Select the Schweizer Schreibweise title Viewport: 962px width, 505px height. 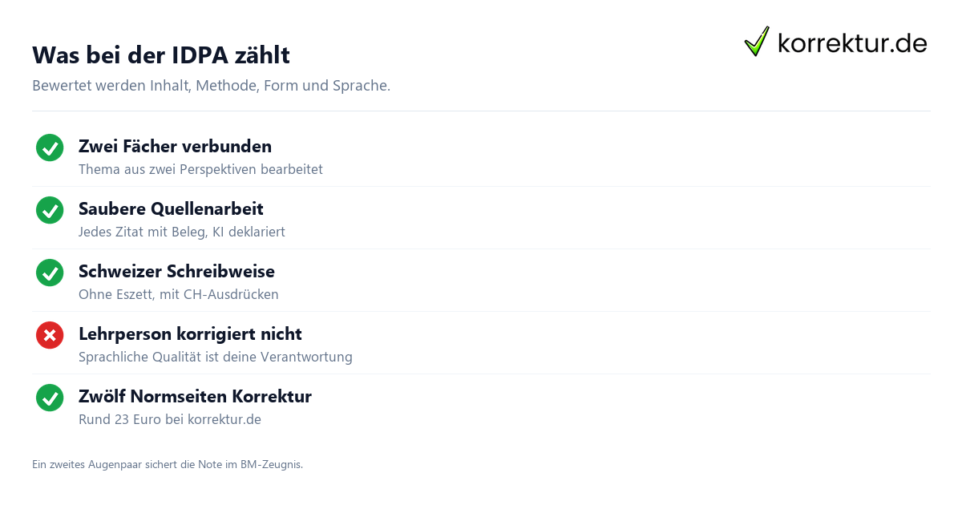click(176, 272)
